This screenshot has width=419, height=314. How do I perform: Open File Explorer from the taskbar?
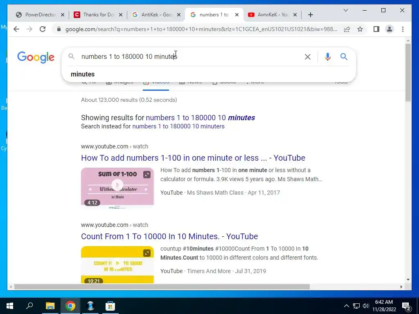tap(50, 306)
